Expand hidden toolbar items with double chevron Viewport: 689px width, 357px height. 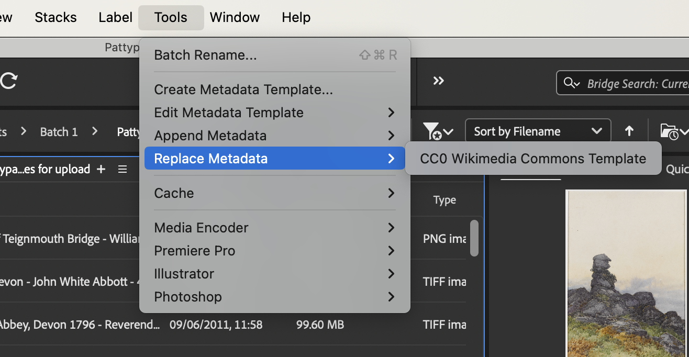(439, 81)
